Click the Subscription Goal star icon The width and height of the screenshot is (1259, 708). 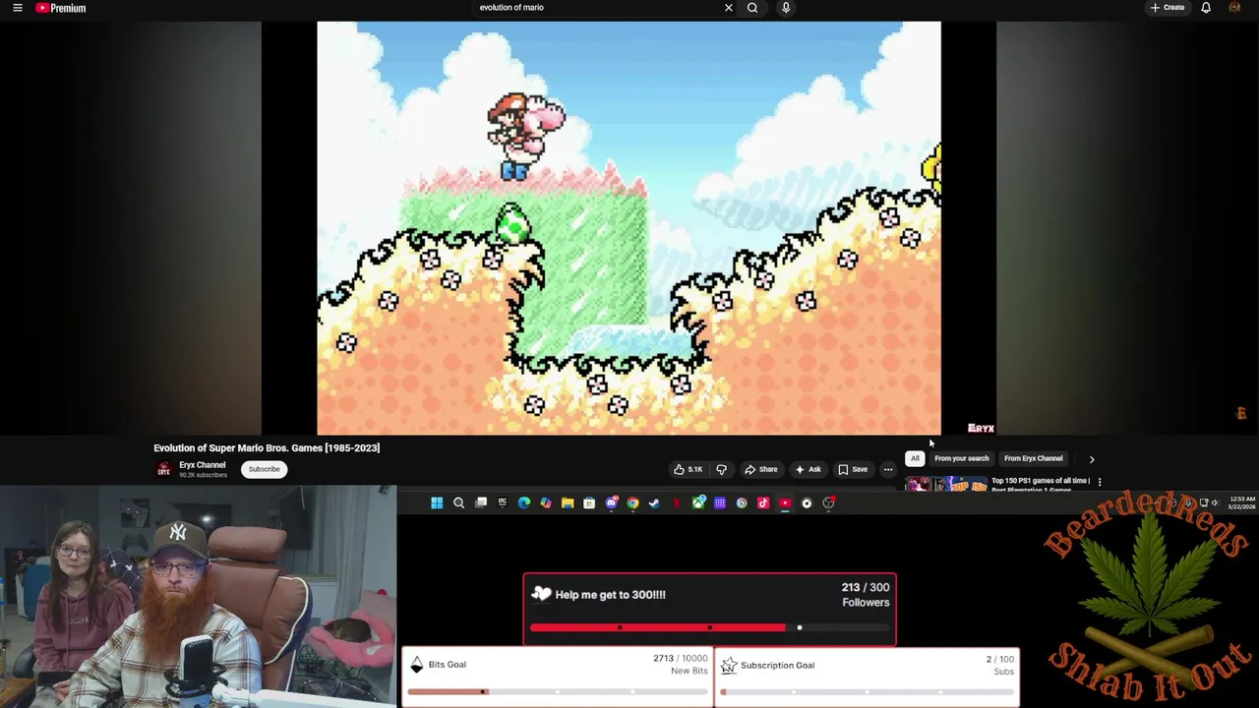pyautogui.click(x=728, y=666)
